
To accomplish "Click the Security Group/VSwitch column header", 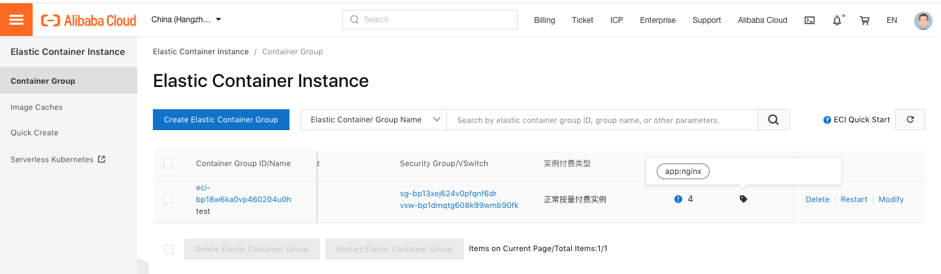I will click(x=444, y=163).
